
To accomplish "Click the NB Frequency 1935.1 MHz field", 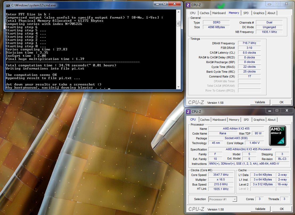I will tap(269, 32).
